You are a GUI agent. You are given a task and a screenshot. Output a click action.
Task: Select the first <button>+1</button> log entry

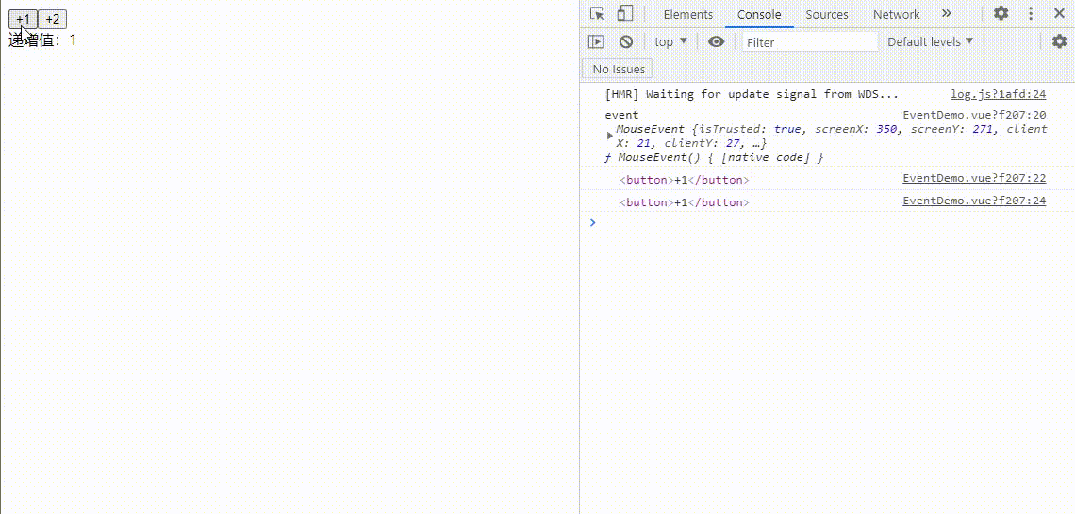pyautogui.click(x=685, y=180)
